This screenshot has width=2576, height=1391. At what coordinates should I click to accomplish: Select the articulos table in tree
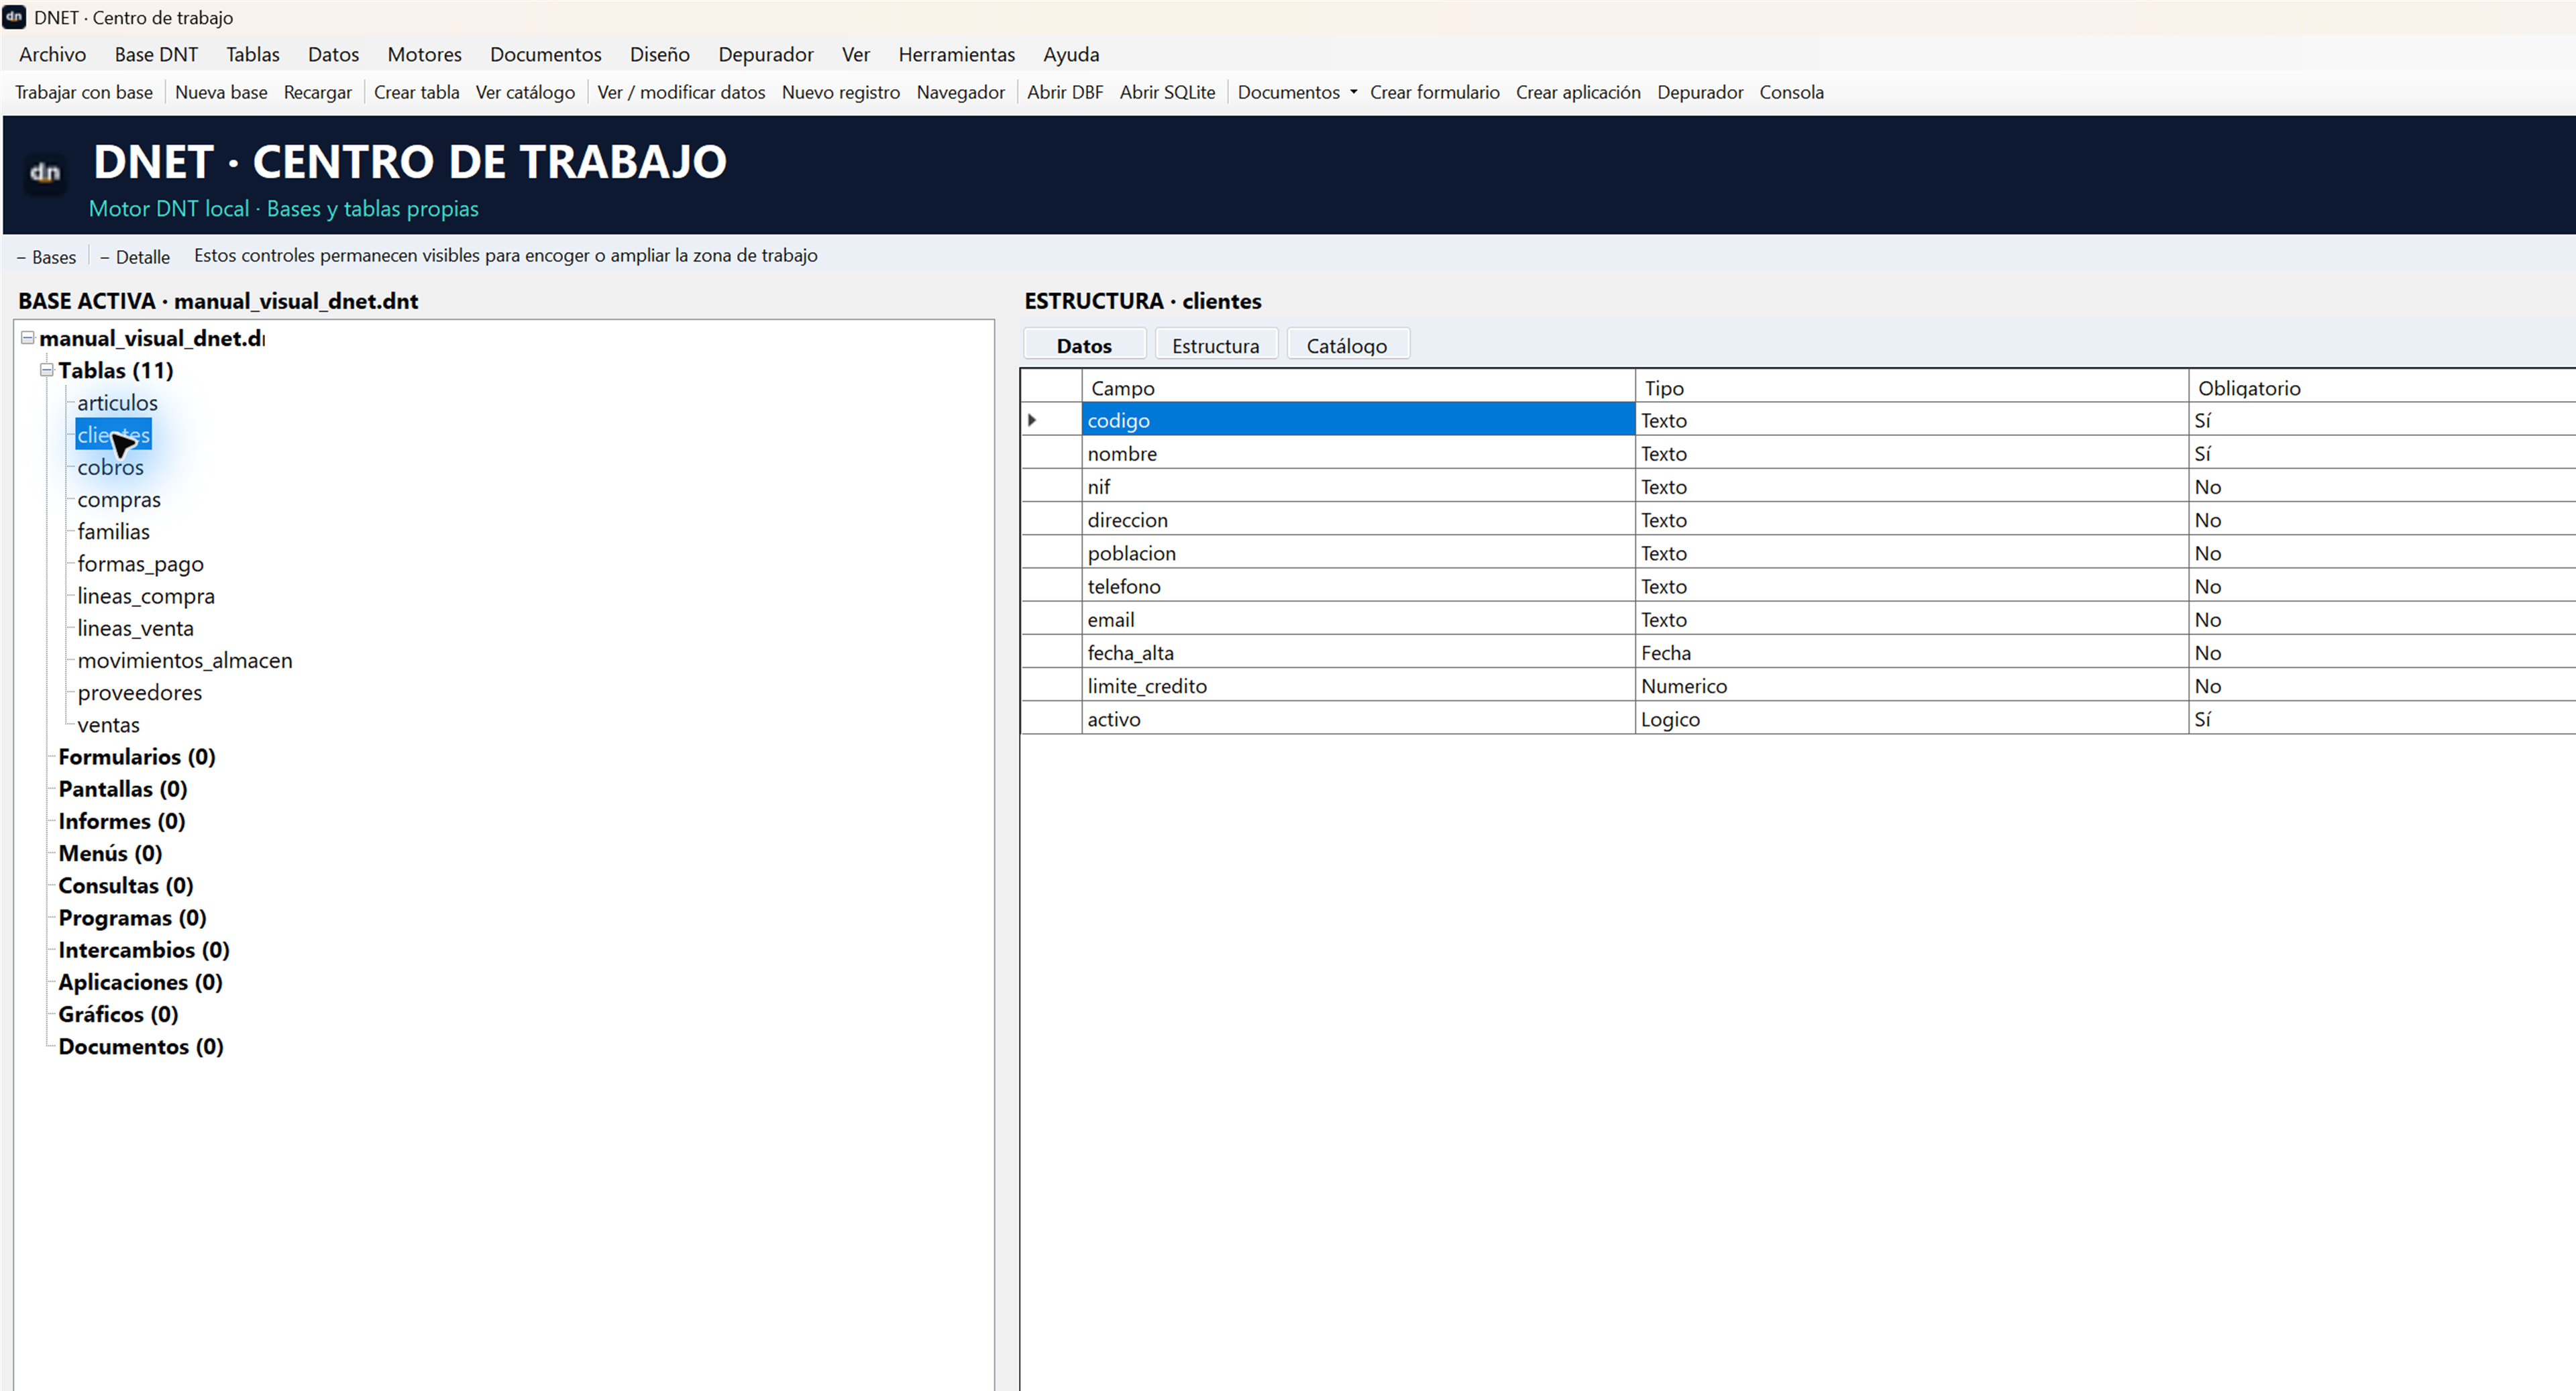[117, 403]
